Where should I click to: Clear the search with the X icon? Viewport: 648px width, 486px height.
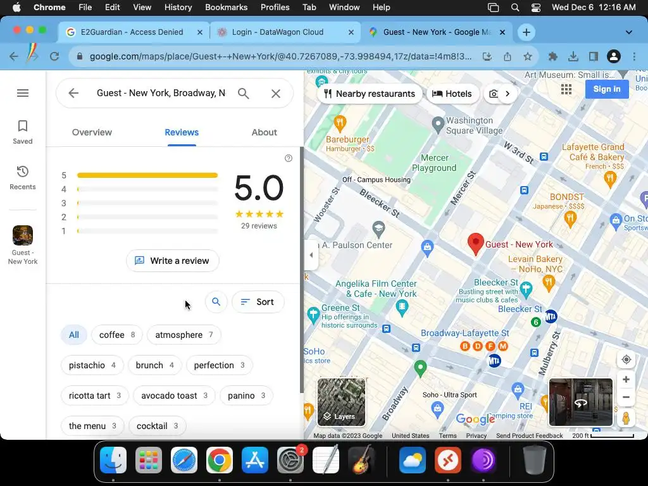click(276, 94)
